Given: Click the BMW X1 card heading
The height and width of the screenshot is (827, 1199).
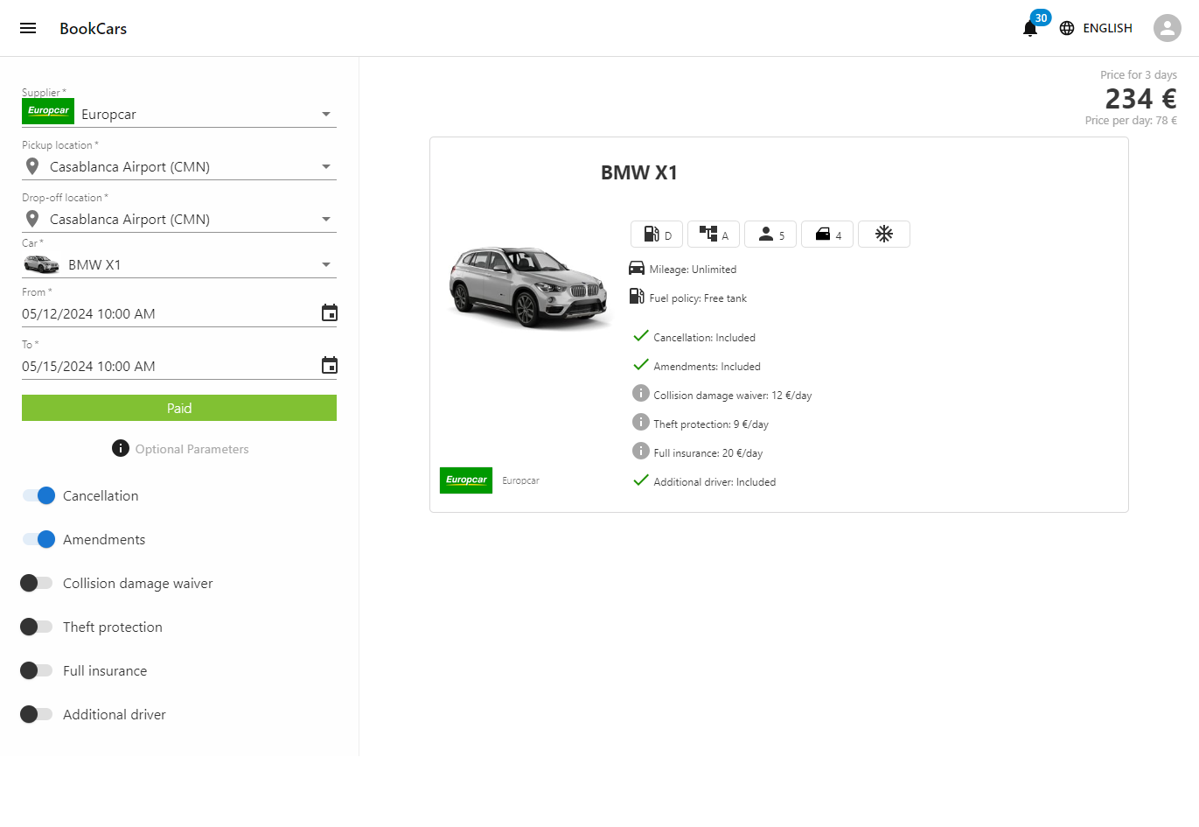Looking at the screenshot, I should pyautogui.click(x=639, y=172).
